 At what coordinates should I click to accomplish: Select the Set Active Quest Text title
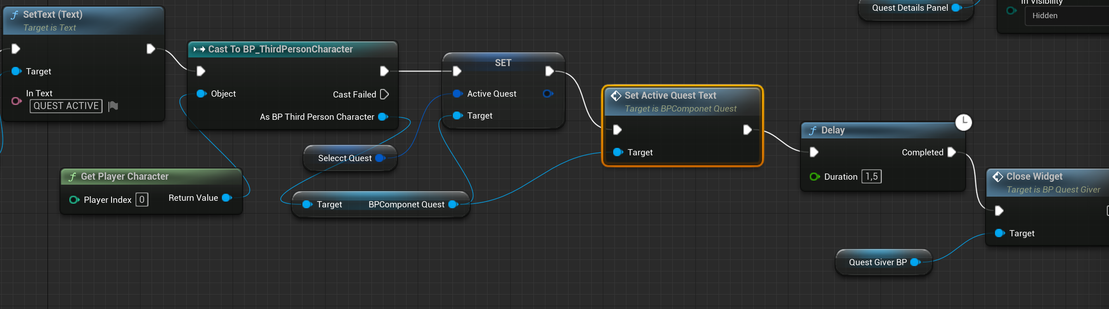(x=670, y=95)
